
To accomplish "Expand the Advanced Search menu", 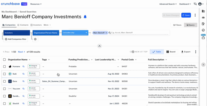I will (x=168, y=4).
